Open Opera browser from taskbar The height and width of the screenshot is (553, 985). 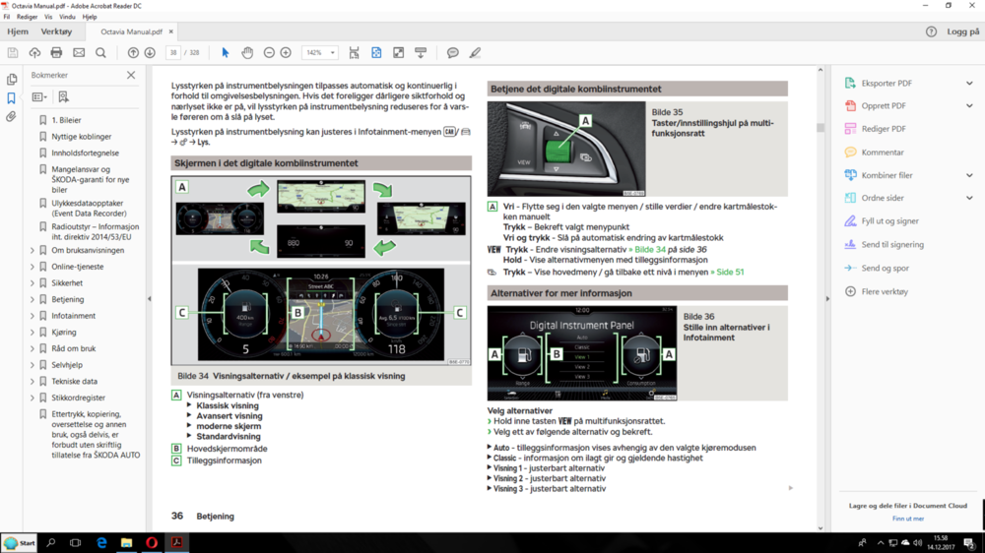coord(152,542)
